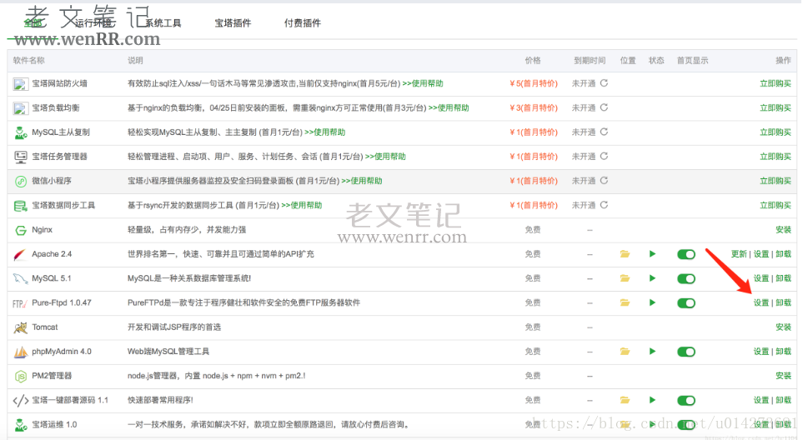Click the 宝塔负载均衡 software icon

(x=21, y=108)
